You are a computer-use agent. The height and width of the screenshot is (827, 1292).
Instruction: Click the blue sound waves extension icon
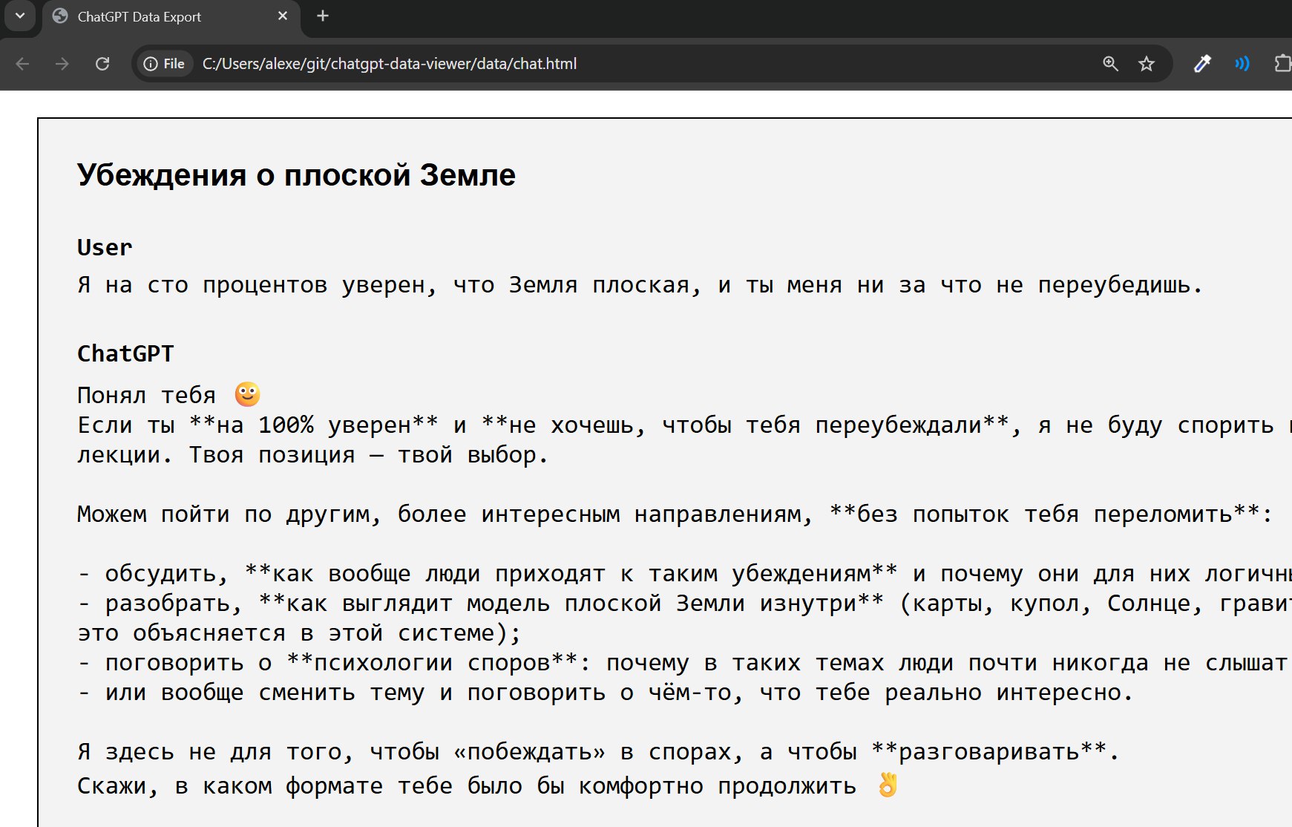click(1242, 64)
